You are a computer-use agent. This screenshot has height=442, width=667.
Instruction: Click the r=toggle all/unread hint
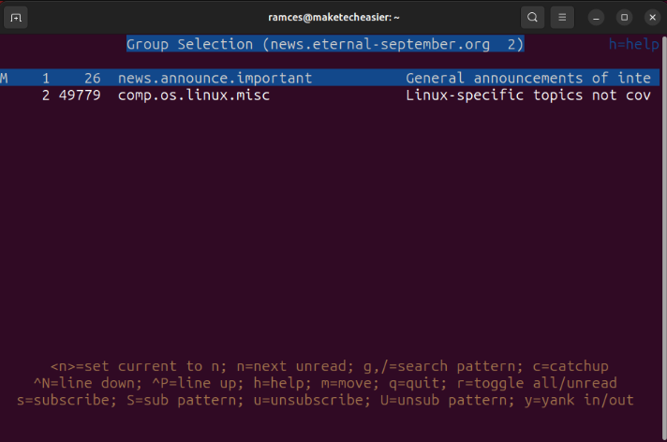(x=537, y=383)
